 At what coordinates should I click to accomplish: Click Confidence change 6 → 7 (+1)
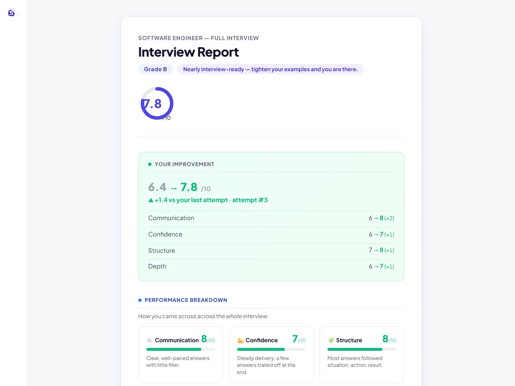(382, 235)
